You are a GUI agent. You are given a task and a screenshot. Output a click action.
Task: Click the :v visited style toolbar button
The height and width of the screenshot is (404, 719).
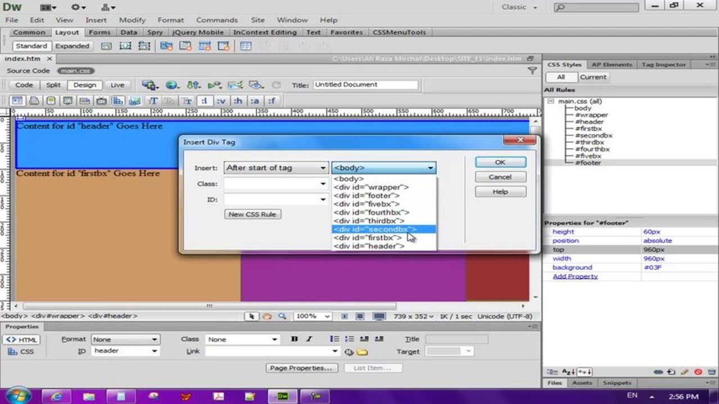[x=221, y=101]
